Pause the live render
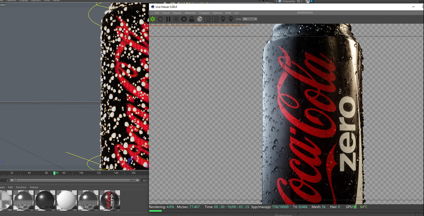Screen dimensions: 424x216 point(168,19)
